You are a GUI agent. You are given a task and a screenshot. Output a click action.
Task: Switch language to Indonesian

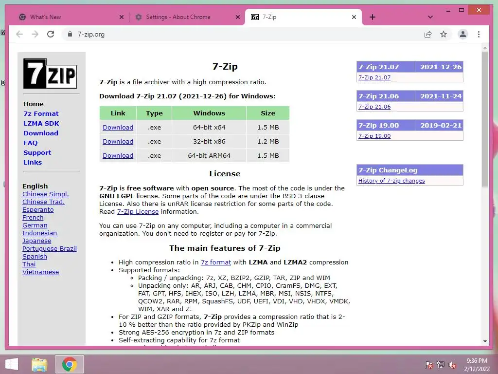tap(39, 233)
